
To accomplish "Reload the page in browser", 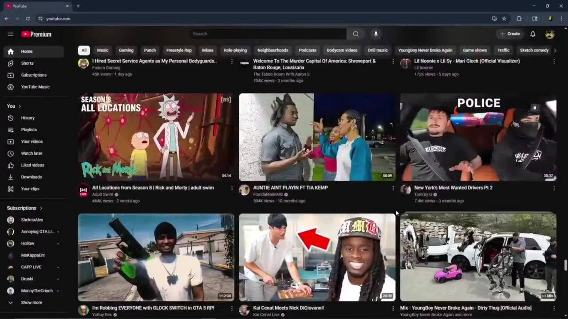I will pyautogui.click(x=28, y=19).
